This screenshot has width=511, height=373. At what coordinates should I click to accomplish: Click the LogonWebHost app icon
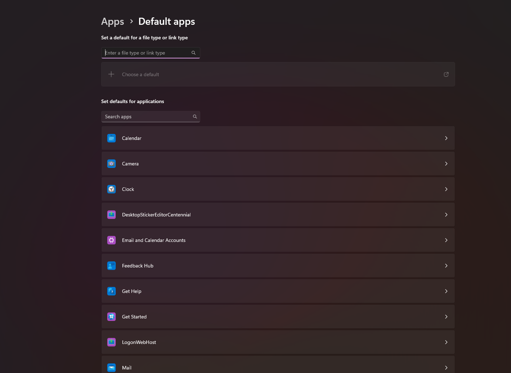[111, 342]
